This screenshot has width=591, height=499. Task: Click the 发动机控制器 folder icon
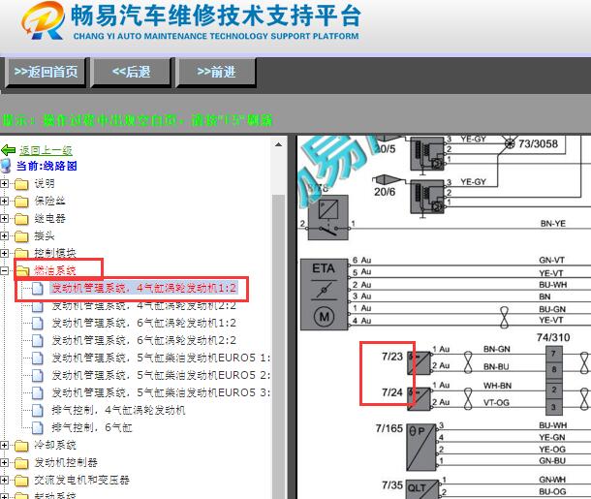tap(21, 463)
